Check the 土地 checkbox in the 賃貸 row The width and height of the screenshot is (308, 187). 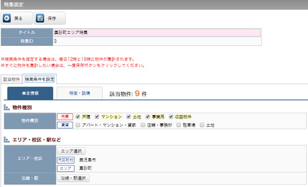click(x=202, y=125)
